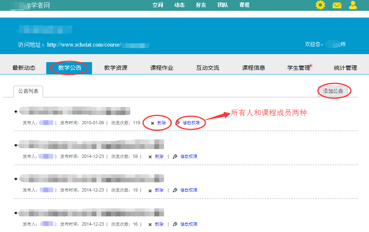Open the messages envelope icon
Viewport: 369px width, 232px height.
pos(337,5)
